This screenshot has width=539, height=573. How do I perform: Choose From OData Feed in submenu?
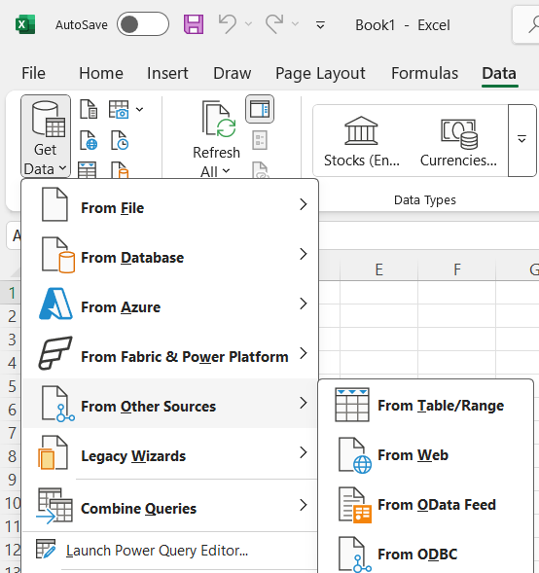click(x=426, y=505)
